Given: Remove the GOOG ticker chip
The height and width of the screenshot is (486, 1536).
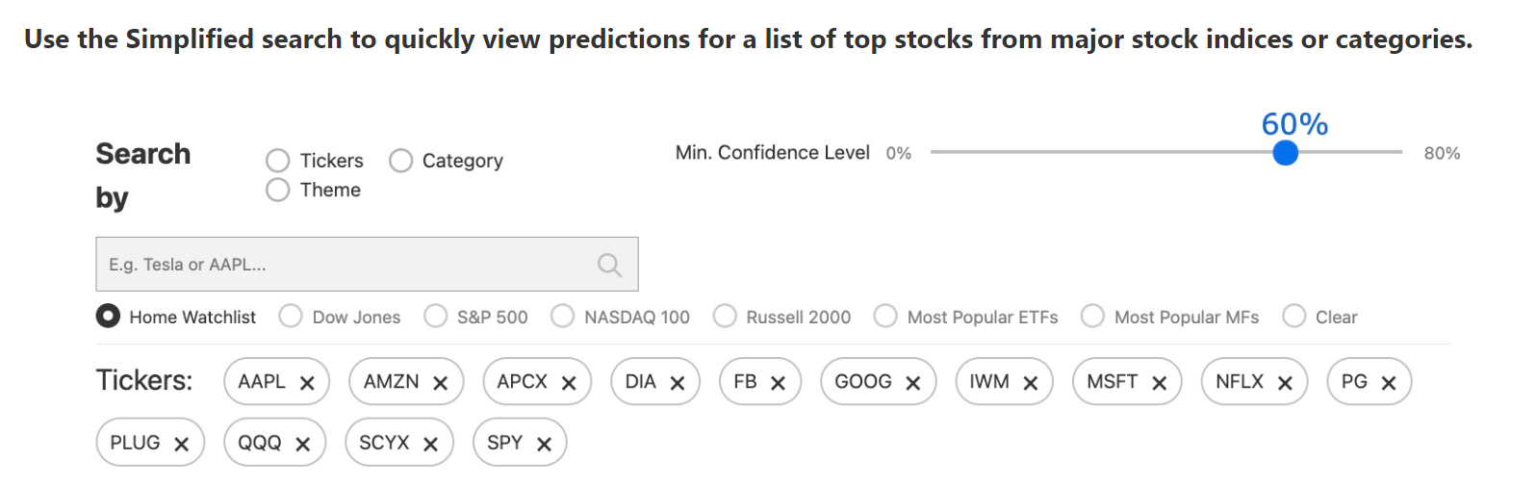Looking at the screenshot, I should click(913, 383).
